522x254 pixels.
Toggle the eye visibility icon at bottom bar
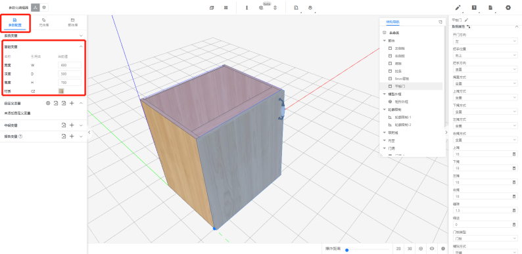tap(432, 249)
